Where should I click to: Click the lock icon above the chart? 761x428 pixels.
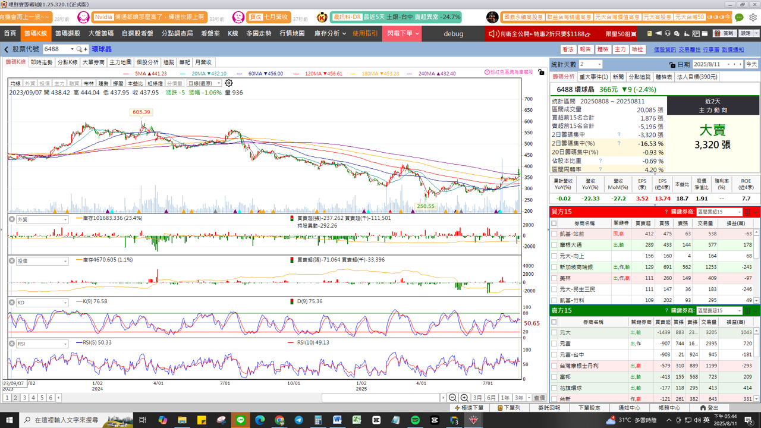coord(541,72)
